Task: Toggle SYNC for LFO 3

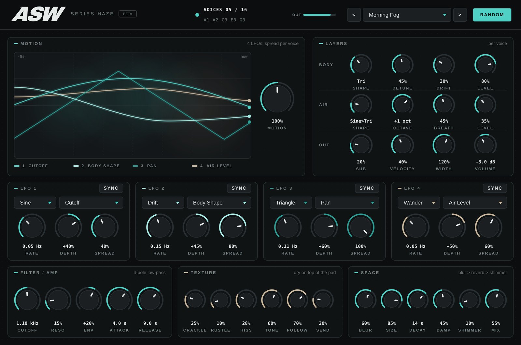Action: 367,188
